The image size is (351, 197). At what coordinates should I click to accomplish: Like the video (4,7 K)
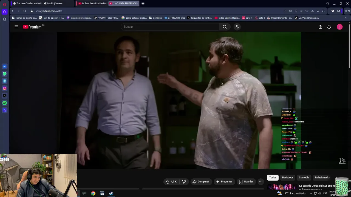(171, 181)
